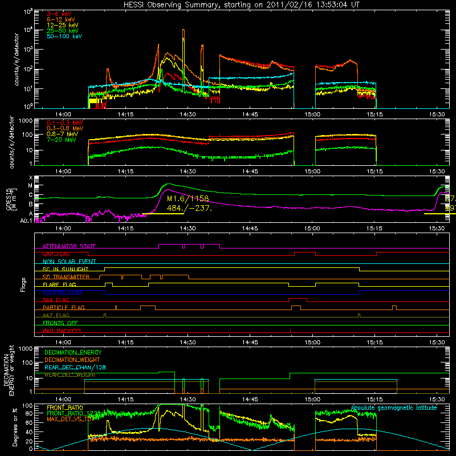Select the orange 6-12 keV legend label
Screen dimensions: 456x456
click(60, 19)
